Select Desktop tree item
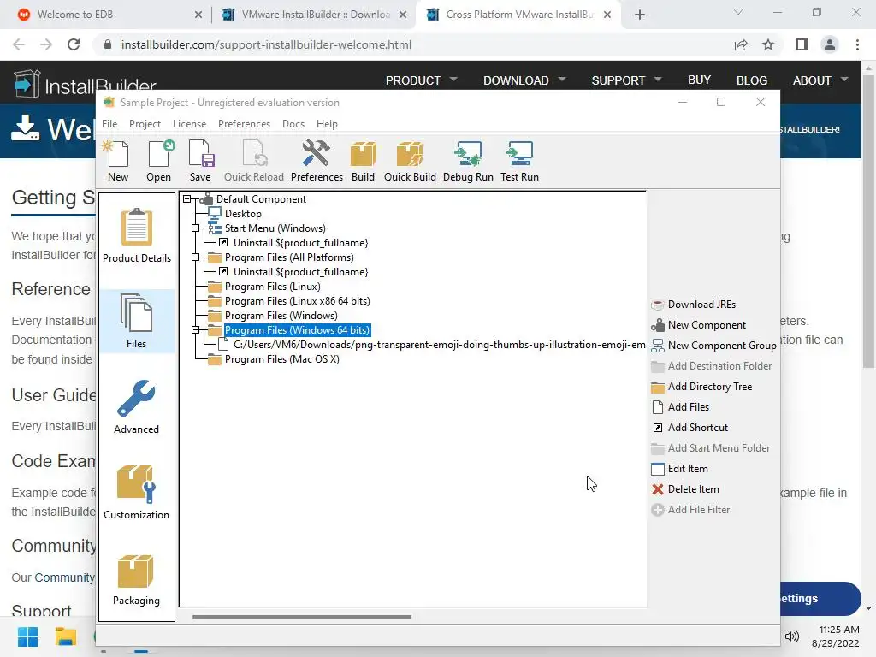876x657 pixels. (x=242, y=213)
